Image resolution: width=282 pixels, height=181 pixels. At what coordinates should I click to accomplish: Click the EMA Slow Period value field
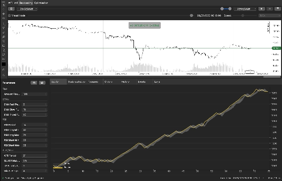(34, 110)
